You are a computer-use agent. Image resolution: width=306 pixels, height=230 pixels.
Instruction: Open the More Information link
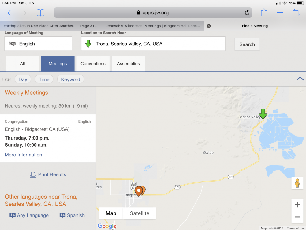(x=24, y=155)
